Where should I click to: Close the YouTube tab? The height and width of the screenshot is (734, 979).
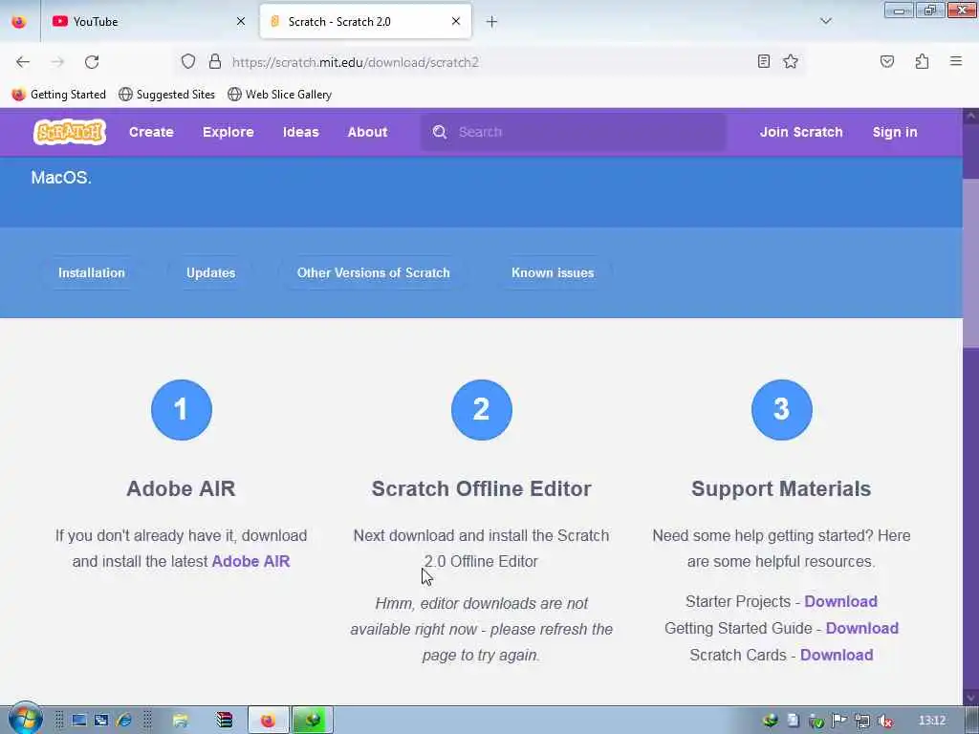(240, 21)
